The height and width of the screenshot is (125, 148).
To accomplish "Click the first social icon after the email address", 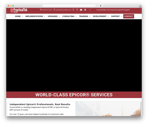I will [73, 10].
